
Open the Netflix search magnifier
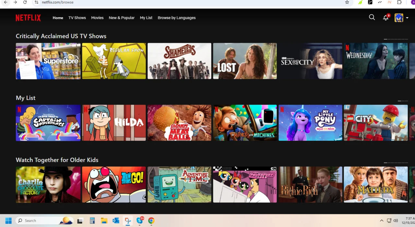(x=372, y=18)
